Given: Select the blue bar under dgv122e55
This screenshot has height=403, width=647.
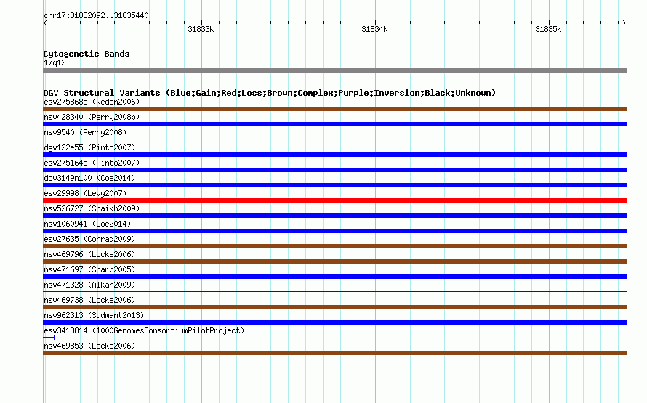Looking at the screenshot, I should pyautogui.click(x=334, y=155).
